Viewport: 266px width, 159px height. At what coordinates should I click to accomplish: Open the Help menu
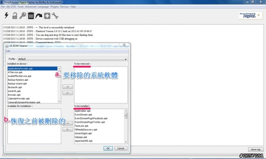click(73, 7)
